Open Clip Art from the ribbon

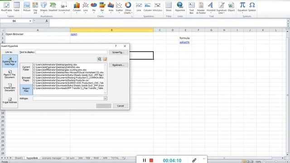pos(35,8)
